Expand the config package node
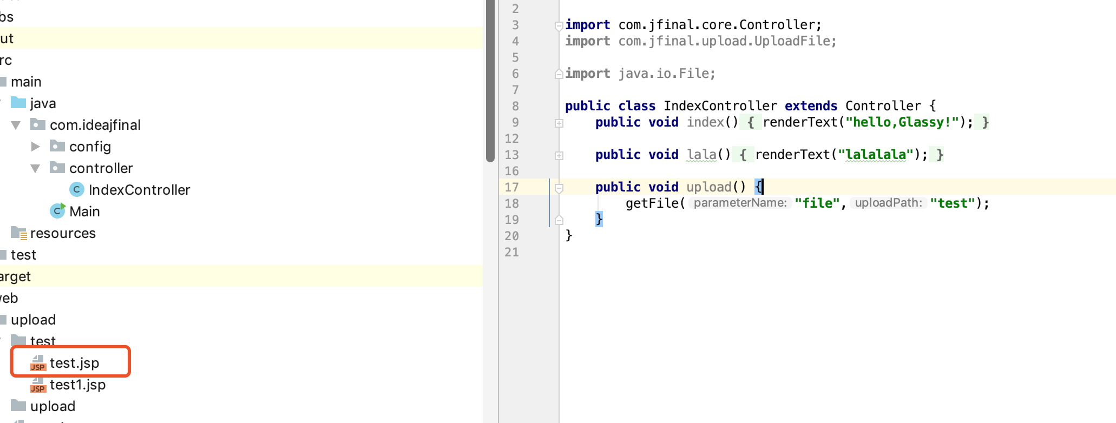Viewport: 1116px width, 423px height. click(x=36, y=147)
